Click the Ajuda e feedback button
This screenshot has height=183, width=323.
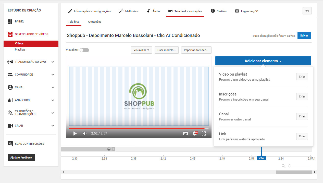click(x=21, y=157)
